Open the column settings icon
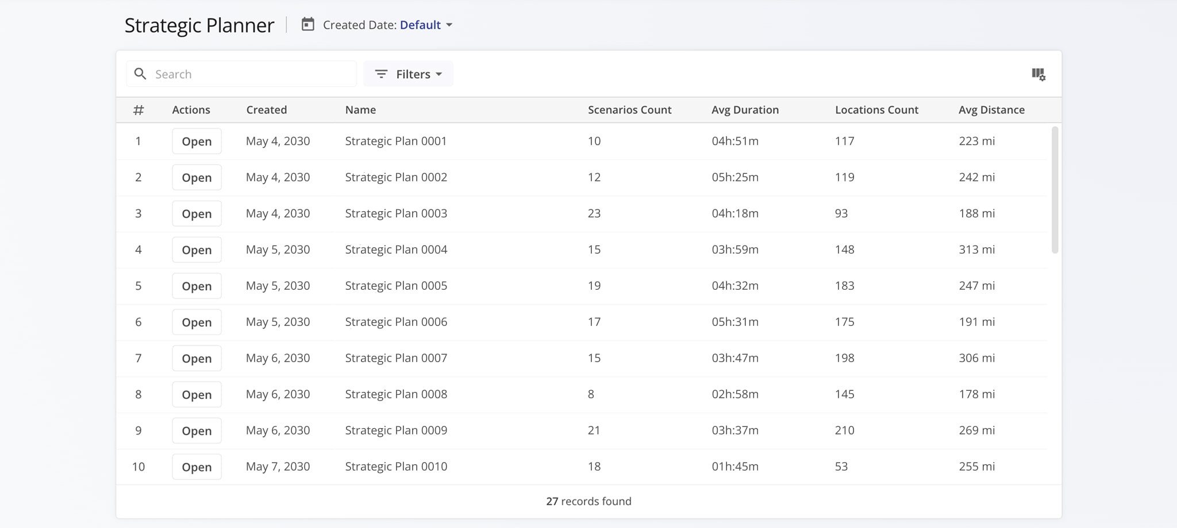 [x=1038, y=74]
